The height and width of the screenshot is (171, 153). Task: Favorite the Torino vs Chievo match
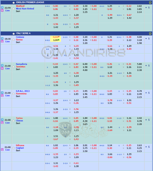[14, 121]
